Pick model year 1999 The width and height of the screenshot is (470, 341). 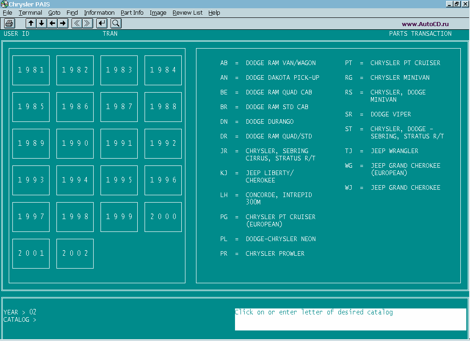point(119,217)
